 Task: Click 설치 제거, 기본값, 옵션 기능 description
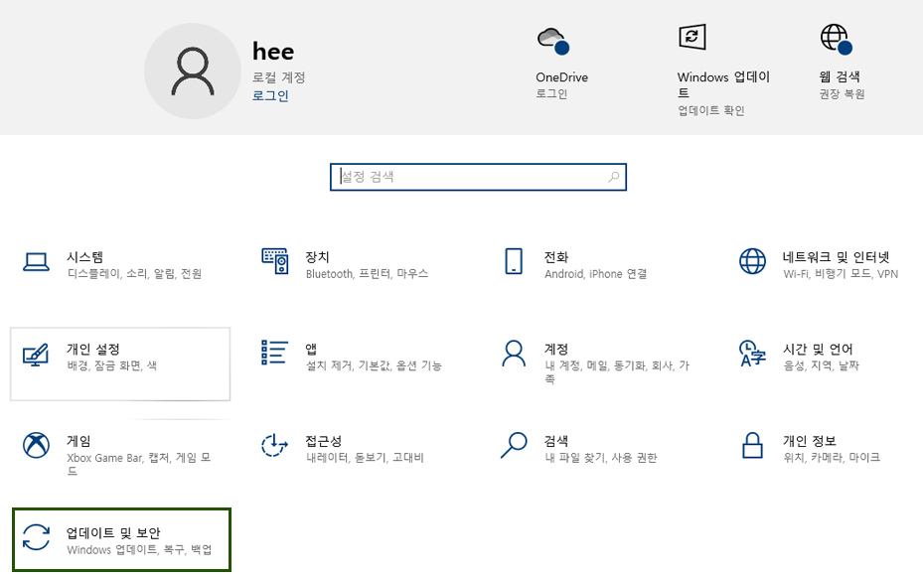(374, 365)
